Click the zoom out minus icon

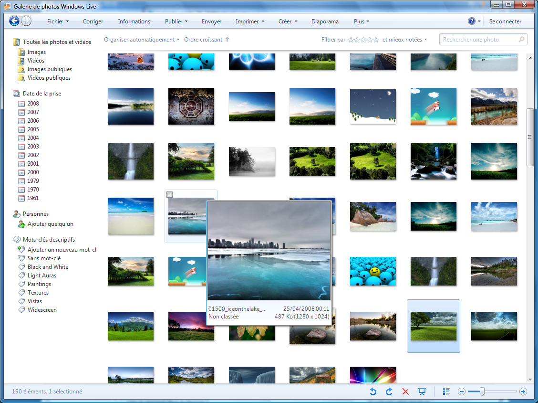[x=462, y=392]
